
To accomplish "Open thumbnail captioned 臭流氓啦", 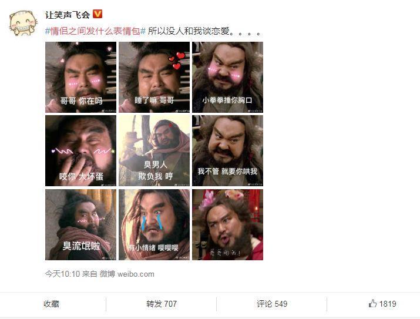I will coord(80,224).
